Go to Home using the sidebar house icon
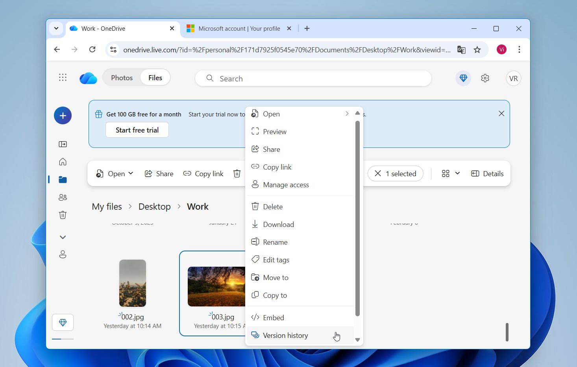 63,162
